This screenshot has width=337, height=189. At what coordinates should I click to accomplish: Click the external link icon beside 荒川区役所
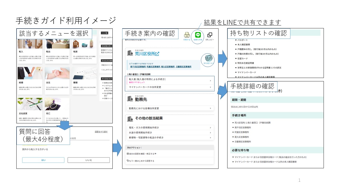click(157, 54)
